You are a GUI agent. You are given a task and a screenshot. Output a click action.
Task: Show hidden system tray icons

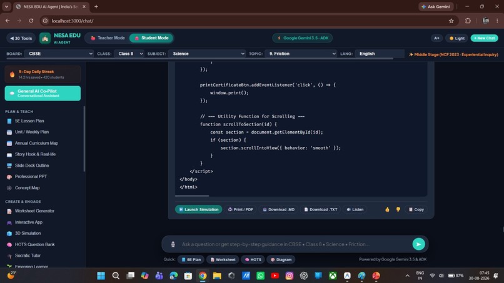407,276
